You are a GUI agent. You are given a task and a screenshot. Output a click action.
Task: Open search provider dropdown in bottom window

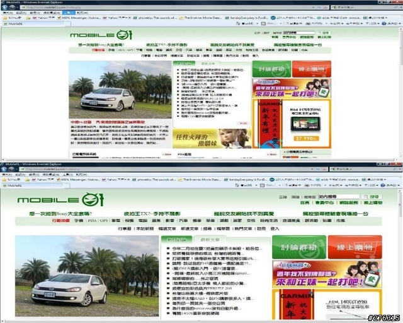[x=400, y=169]
